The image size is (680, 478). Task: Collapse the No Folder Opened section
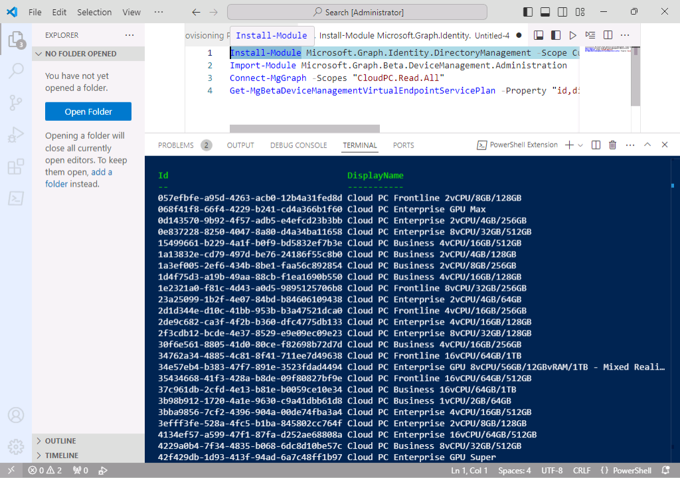point(88,54)
